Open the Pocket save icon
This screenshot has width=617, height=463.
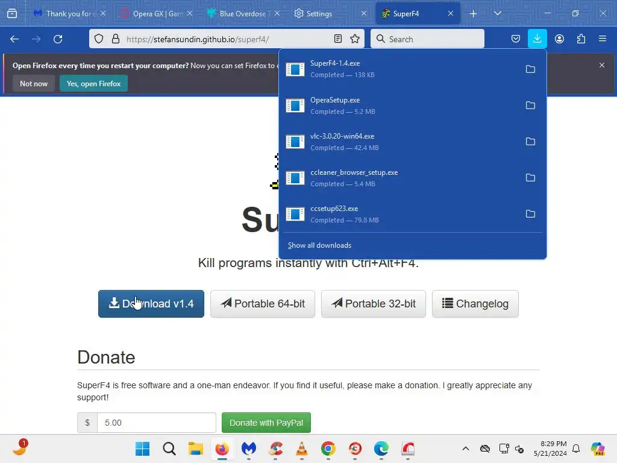pos(516,39)
